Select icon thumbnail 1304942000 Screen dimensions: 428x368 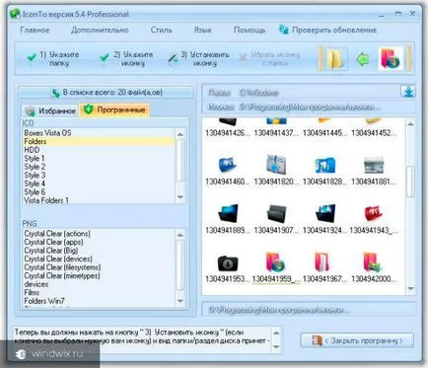(x=374, y=267)
